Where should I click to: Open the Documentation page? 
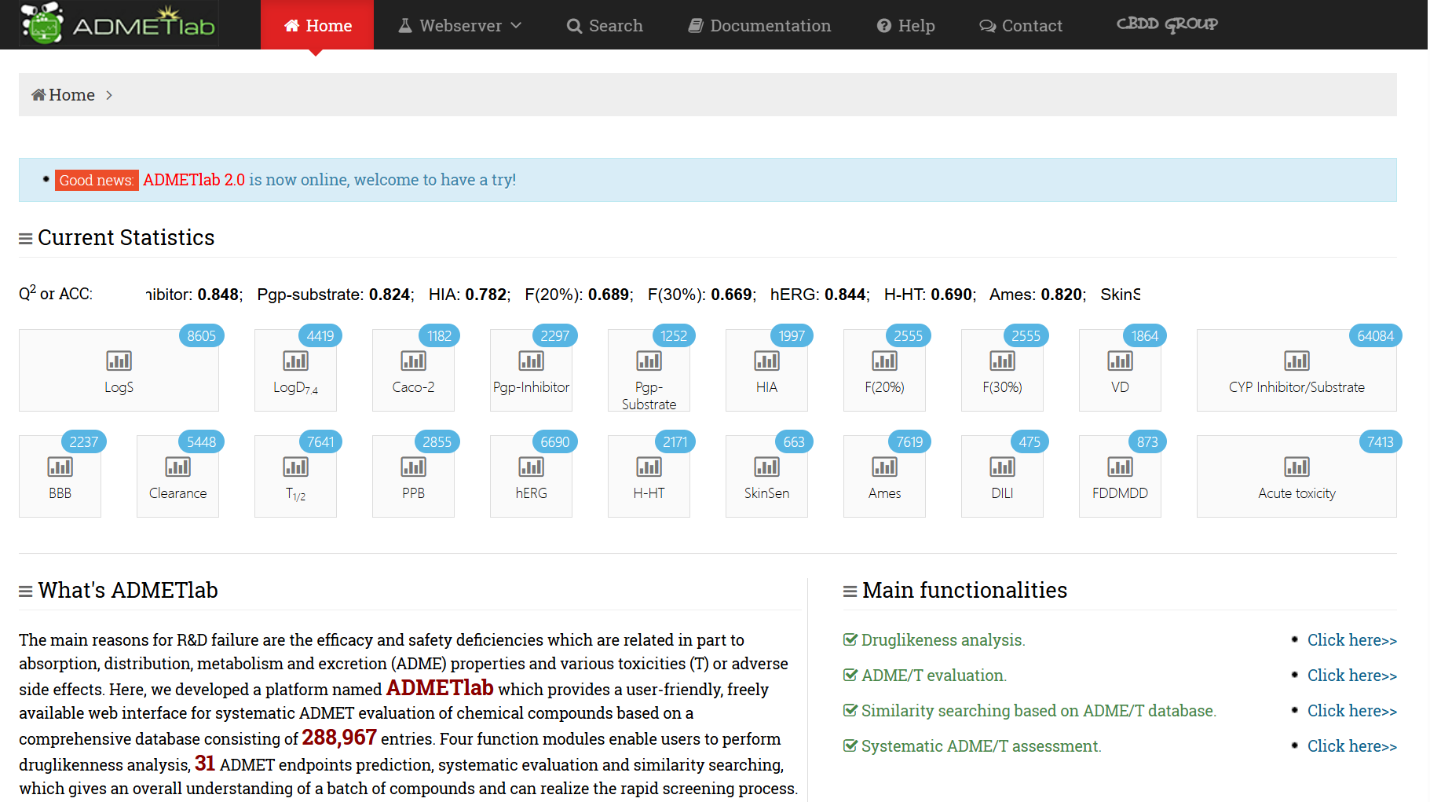click(x=759, y=26)
